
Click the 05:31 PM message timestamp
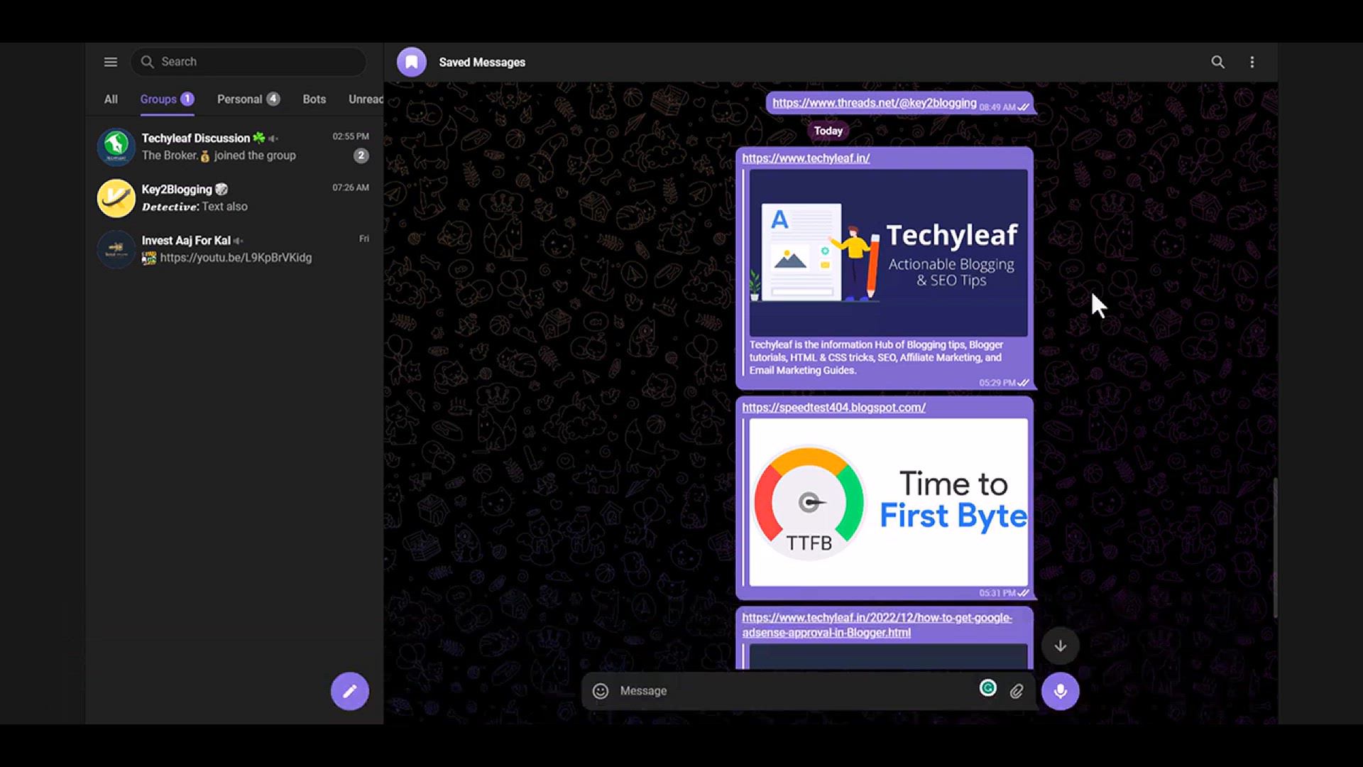click(x=997, y=593)
